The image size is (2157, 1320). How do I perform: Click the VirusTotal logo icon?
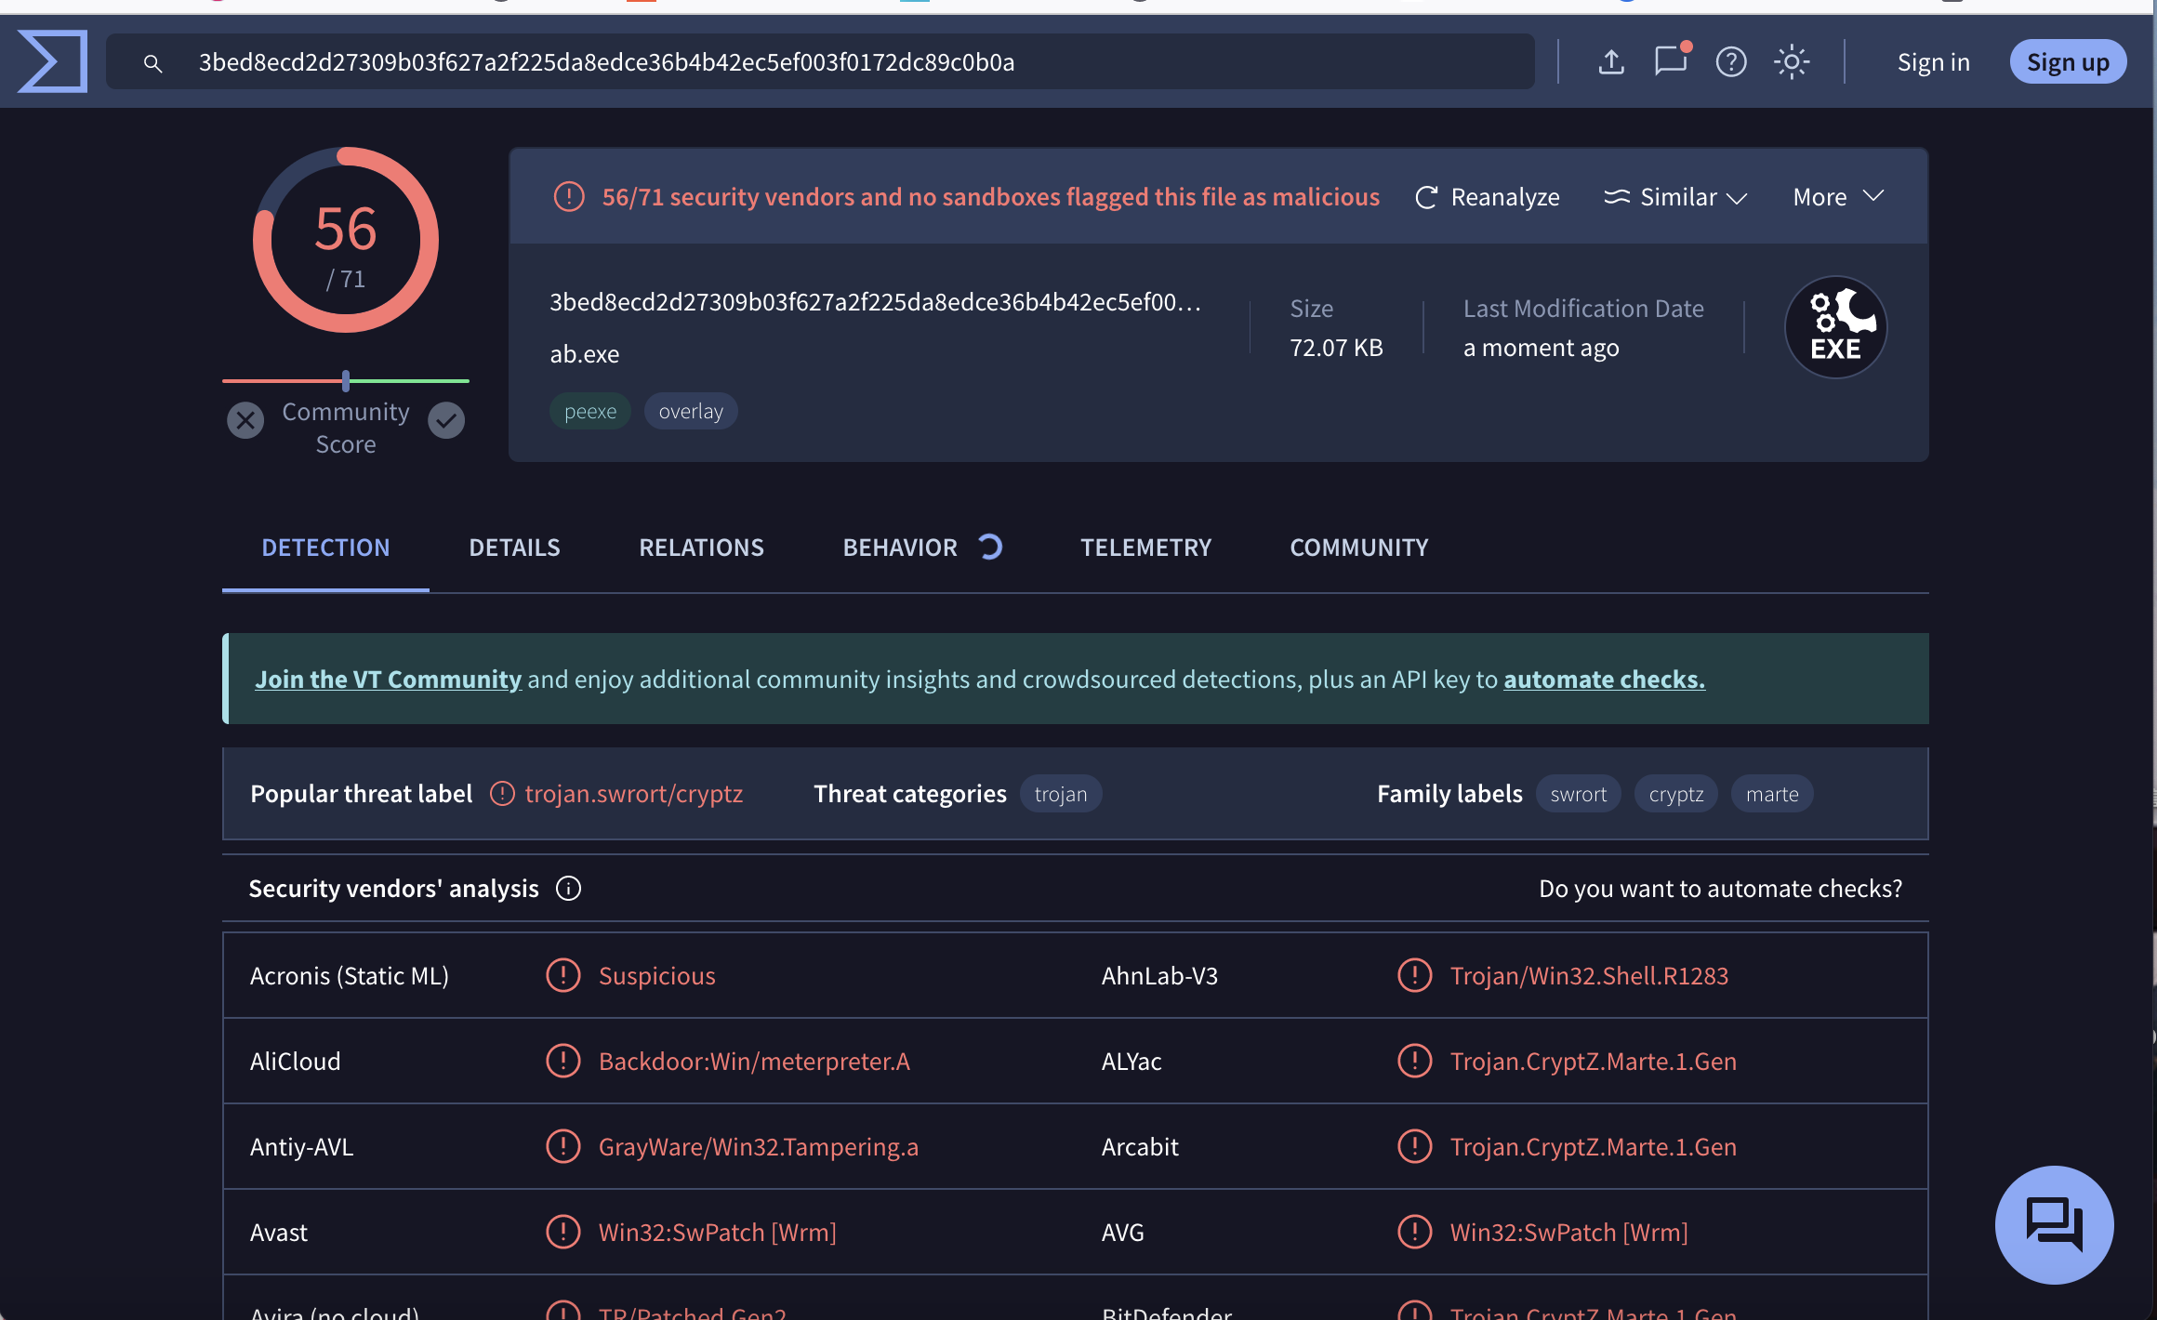[x=53, y=61]
